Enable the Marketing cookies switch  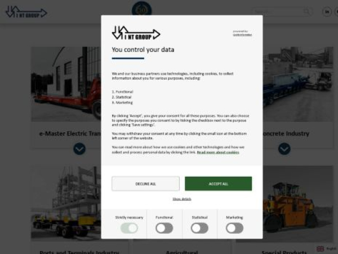[x=234, y=228]
